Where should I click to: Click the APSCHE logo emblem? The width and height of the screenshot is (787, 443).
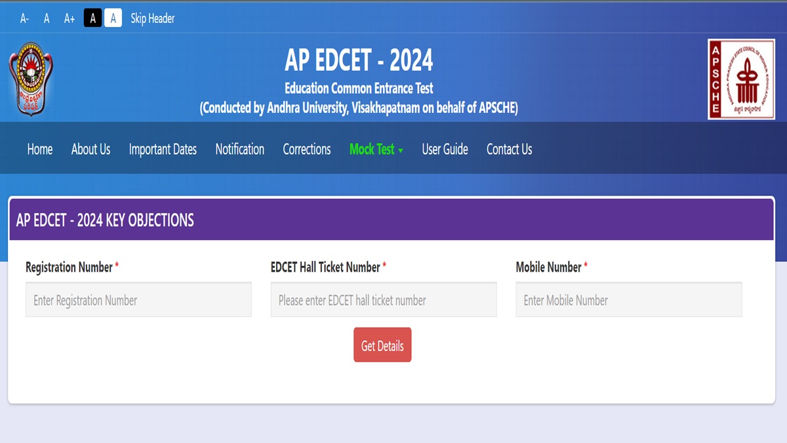741,79
